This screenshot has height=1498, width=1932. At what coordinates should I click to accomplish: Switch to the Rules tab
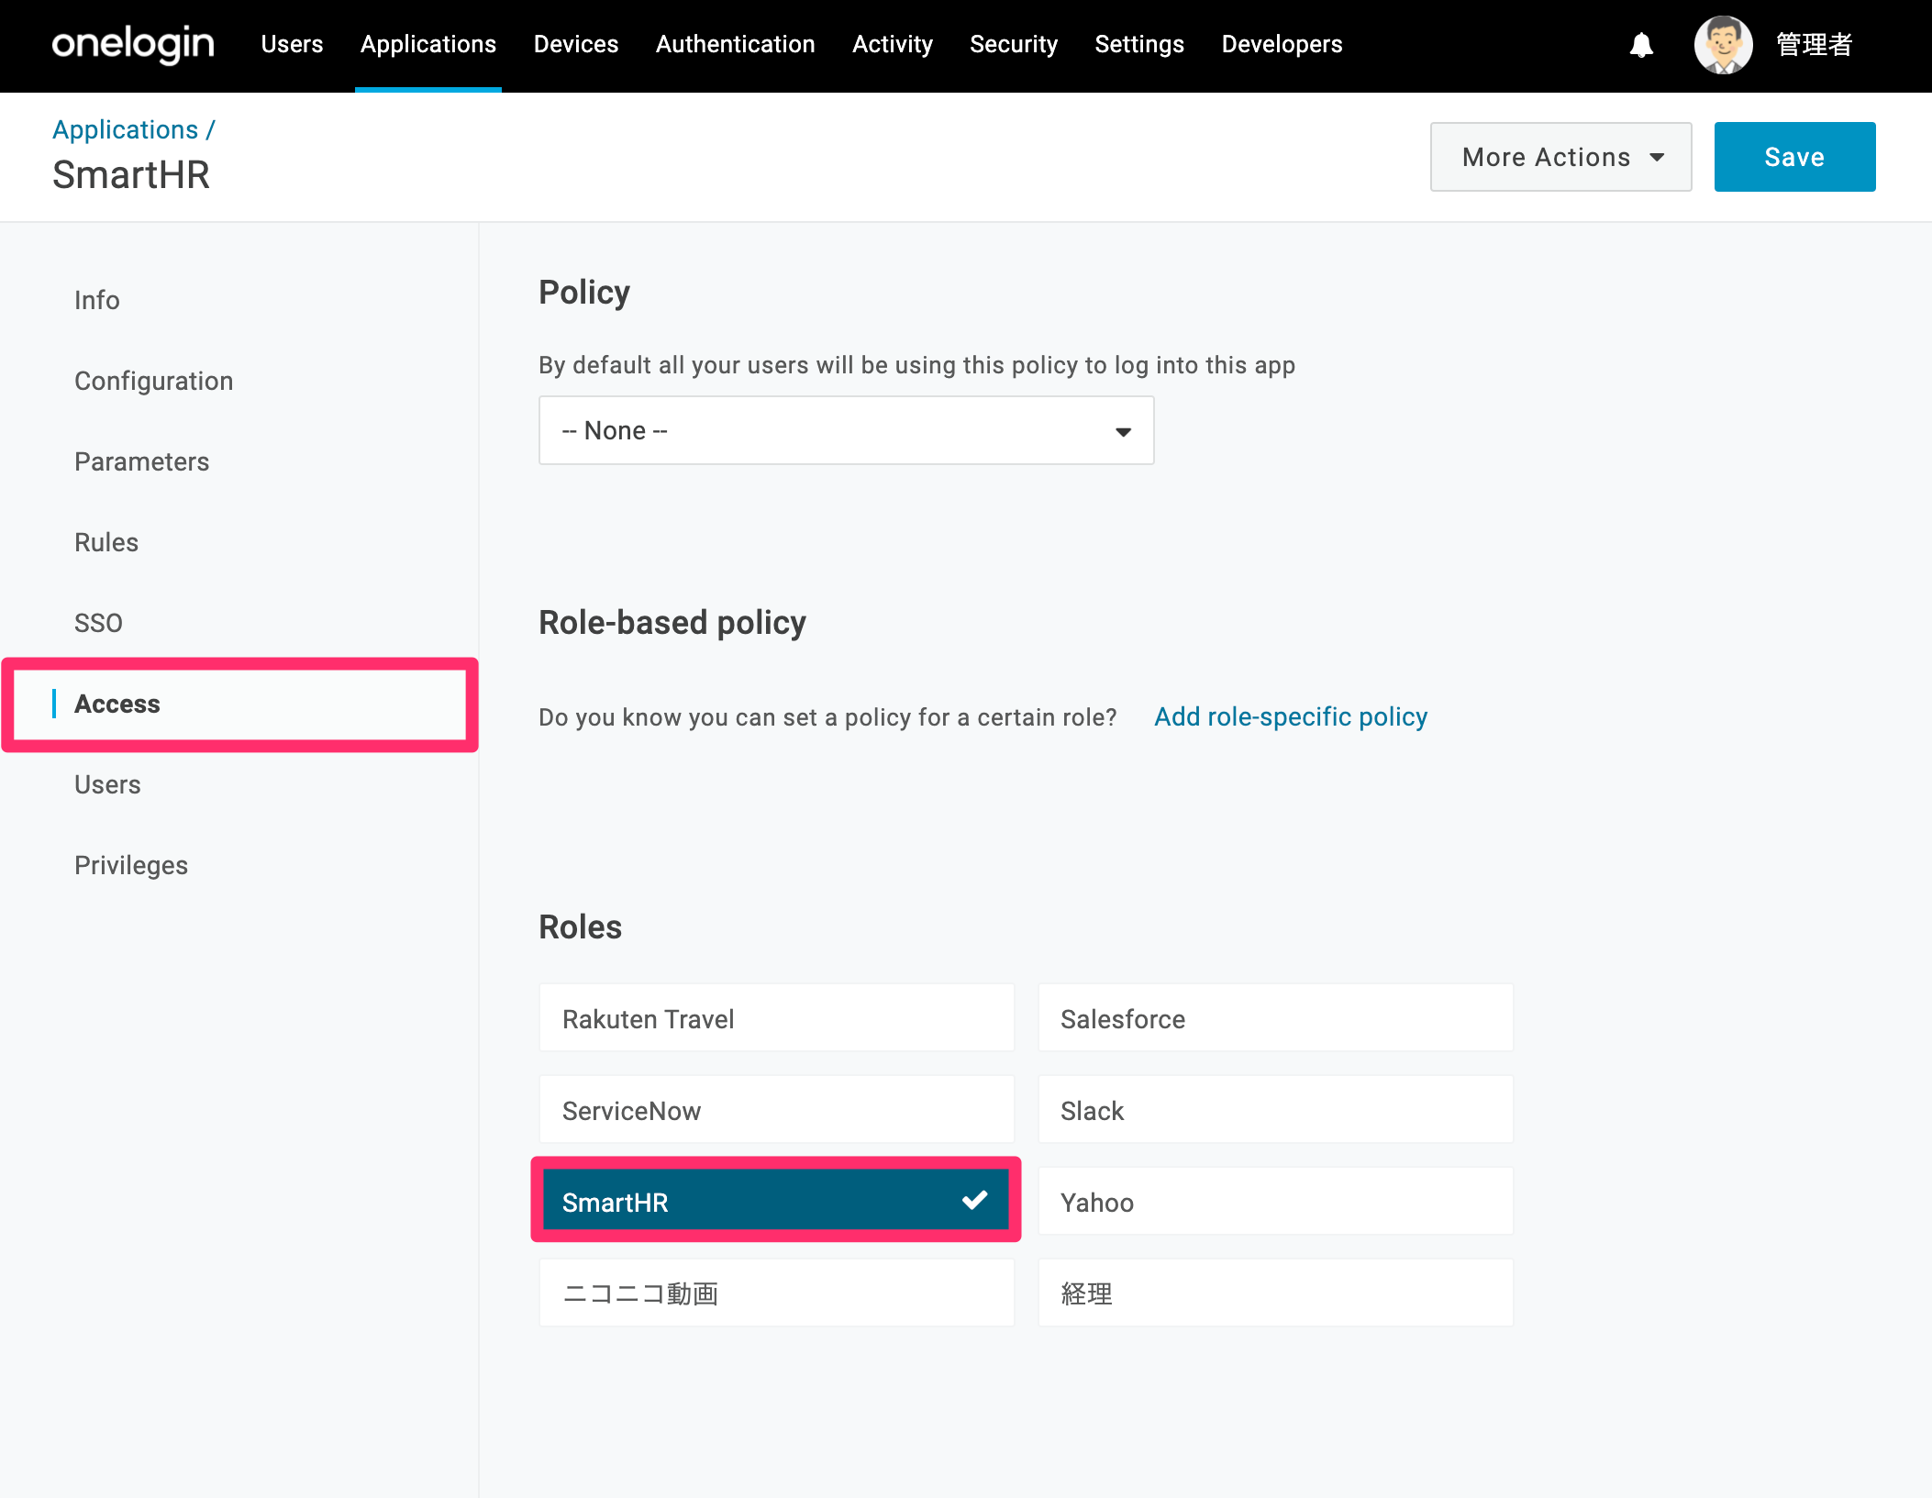click(106, 542)
